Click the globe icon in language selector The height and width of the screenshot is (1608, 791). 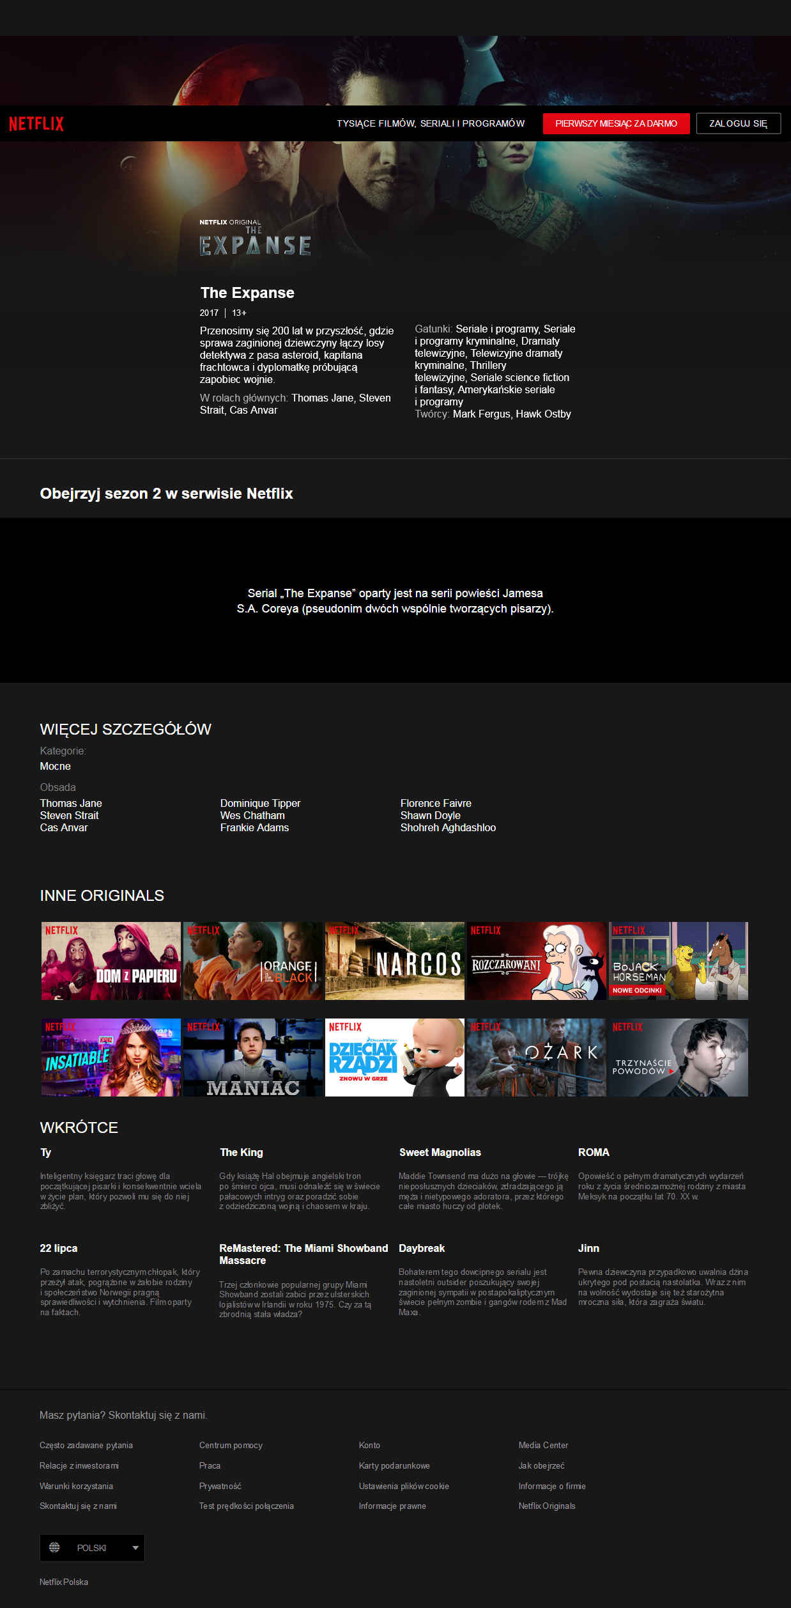[x=54, y=1547]
